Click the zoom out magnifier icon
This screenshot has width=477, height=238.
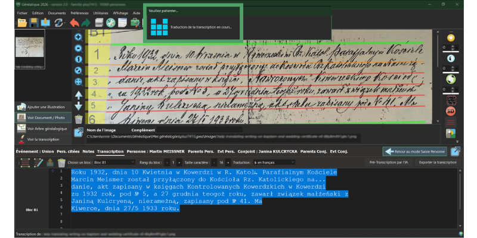point(78,48)
